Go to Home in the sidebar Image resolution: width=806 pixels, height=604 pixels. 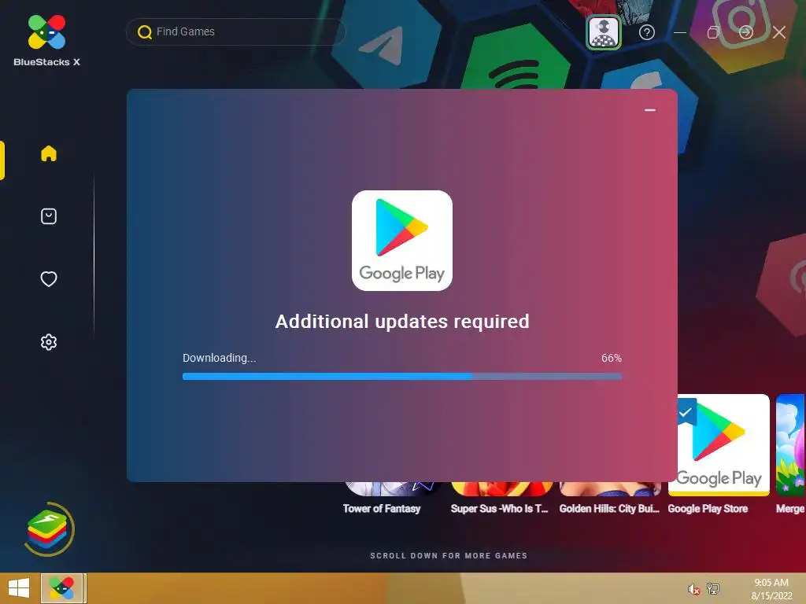tap(49, 153)
